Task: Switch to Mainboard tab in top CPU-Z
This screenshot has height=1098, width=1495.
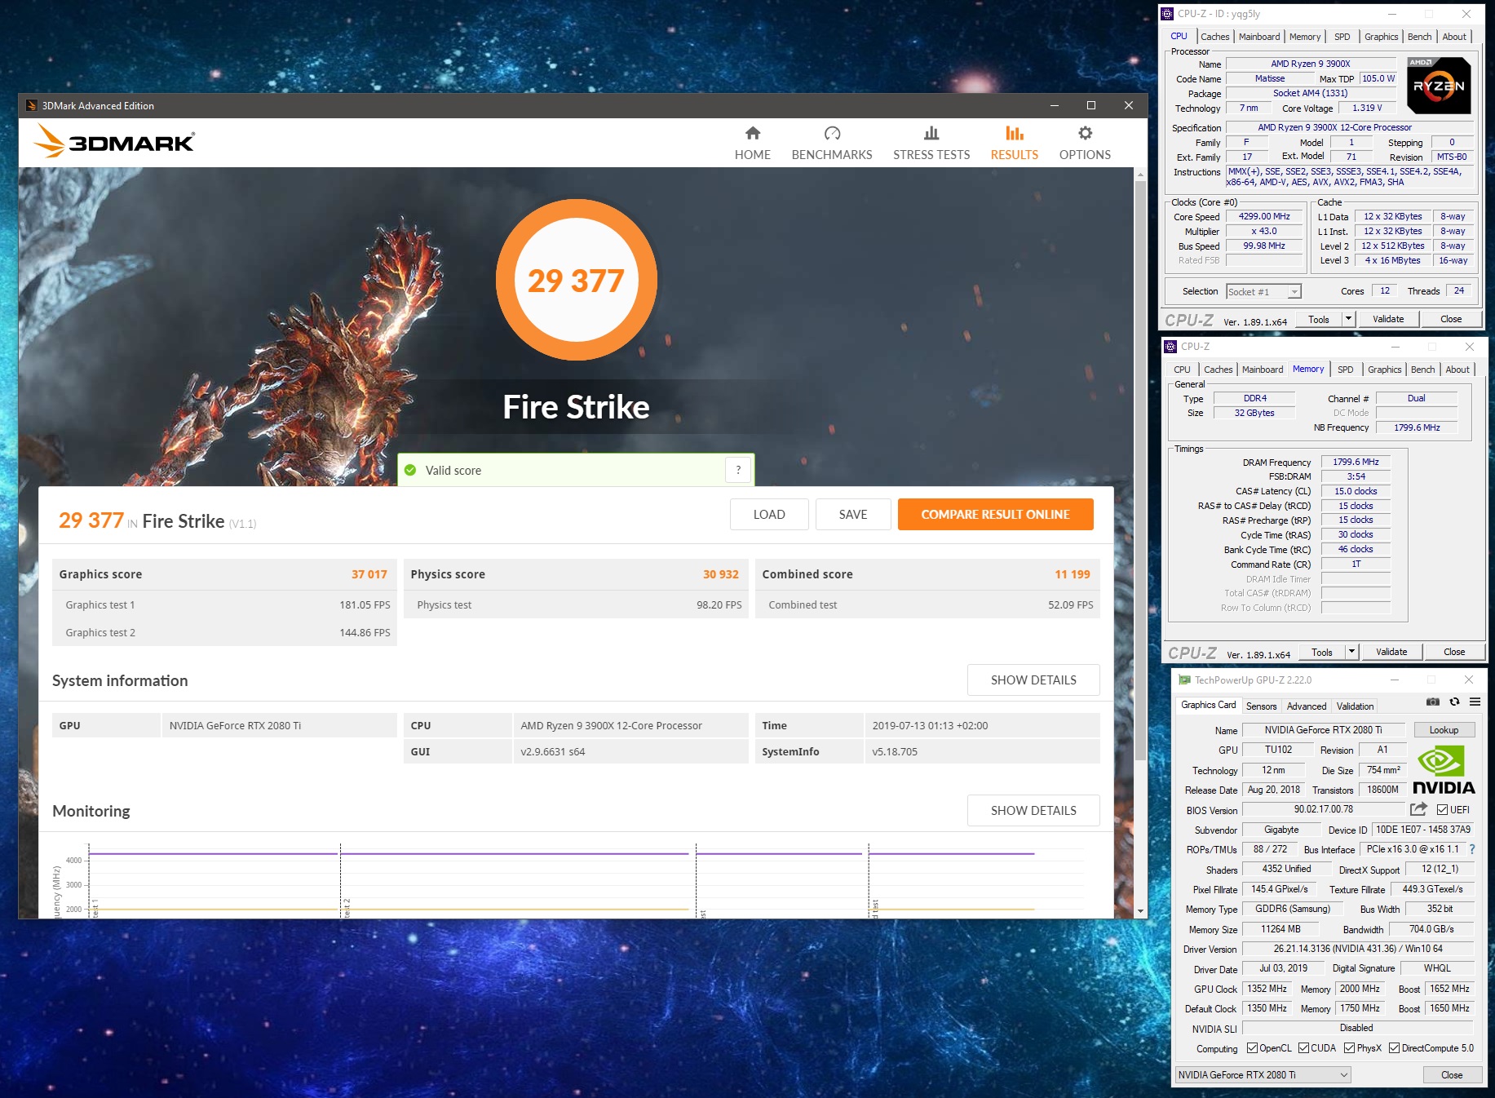Action: click(x=1258, y=37)
